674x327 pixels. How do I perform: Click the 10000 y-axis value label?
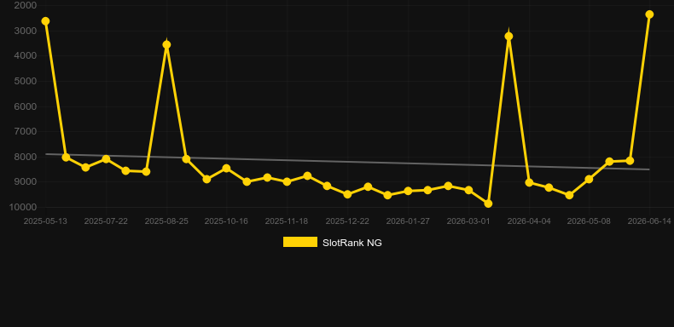[x=23, y=207]
